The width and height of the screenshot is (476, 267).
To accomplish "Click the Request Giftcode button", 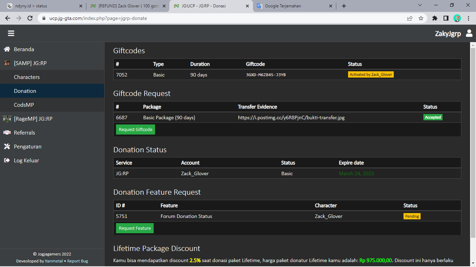I will pyautogui.click(x=135, y=129).
